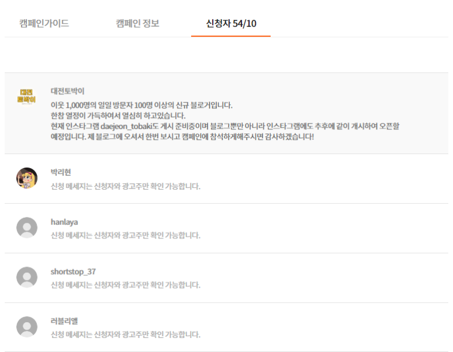Click 박리현's cartoon avatar
This screenshot has width=453, height=352.
[27, 178]
